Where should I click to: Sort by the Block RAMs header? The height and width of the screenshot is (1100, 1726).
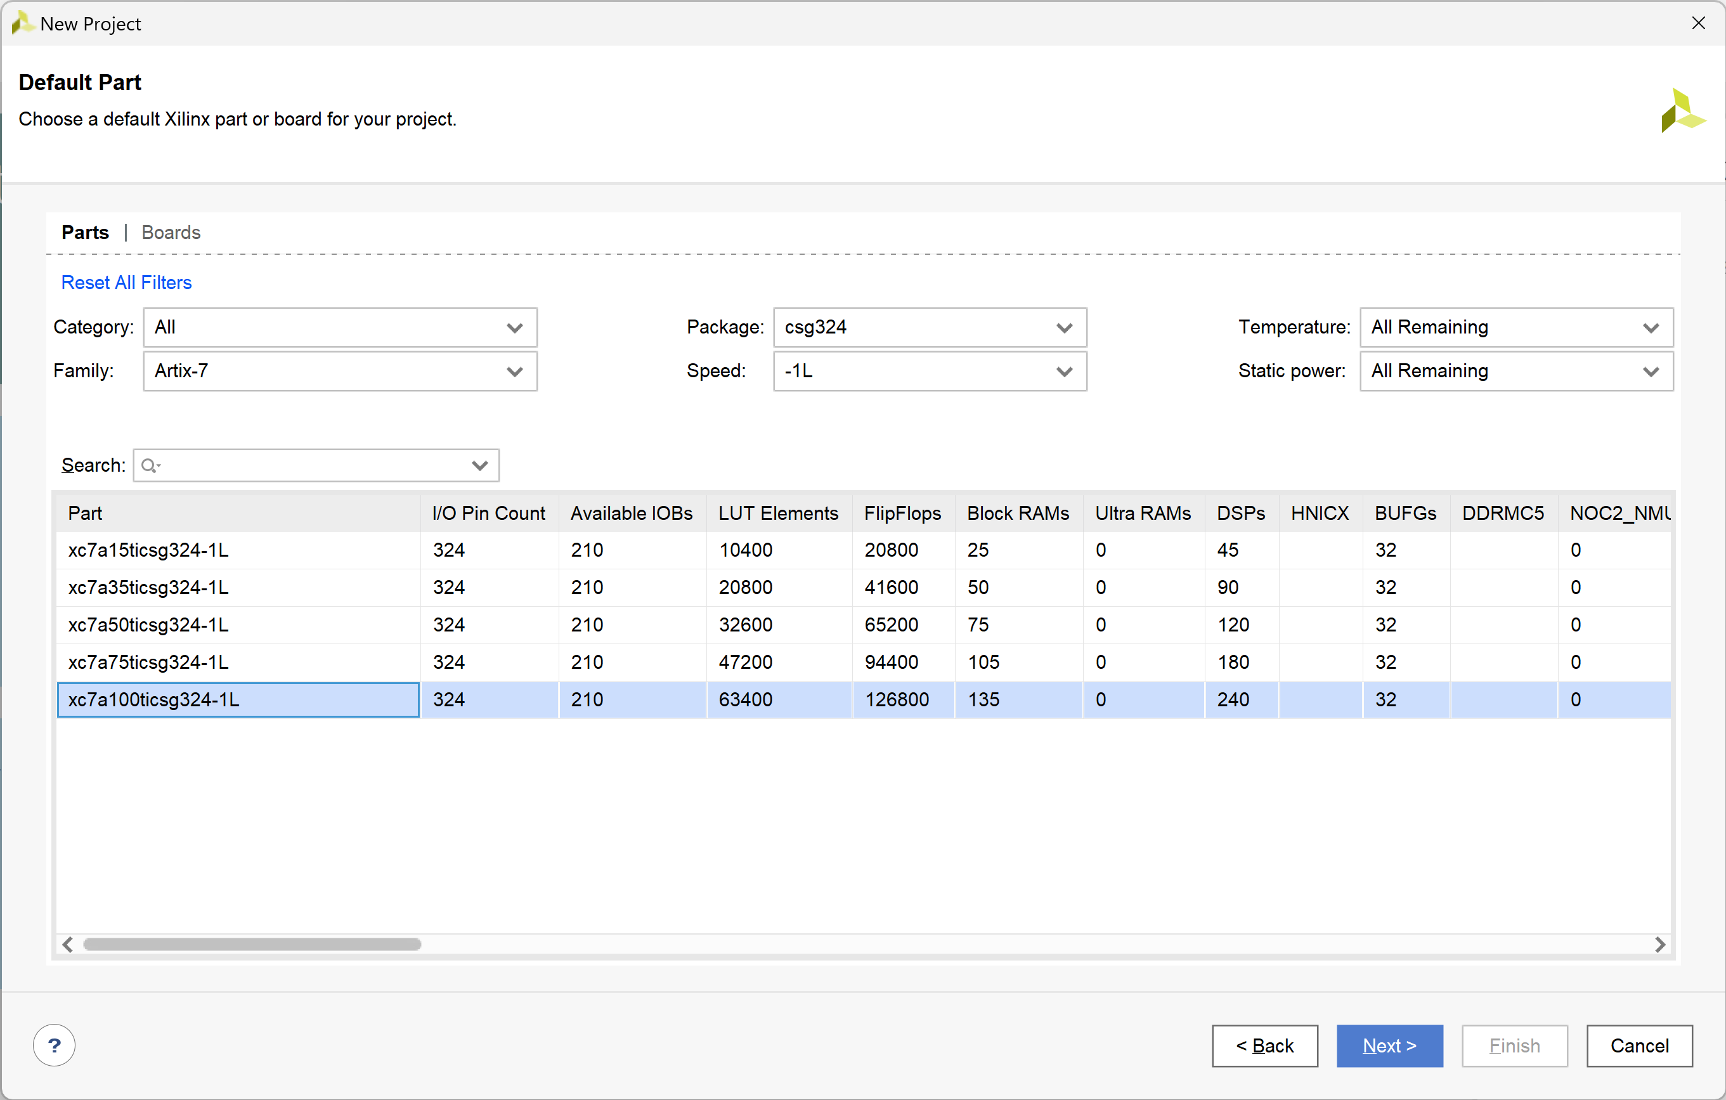(1018, 513)
